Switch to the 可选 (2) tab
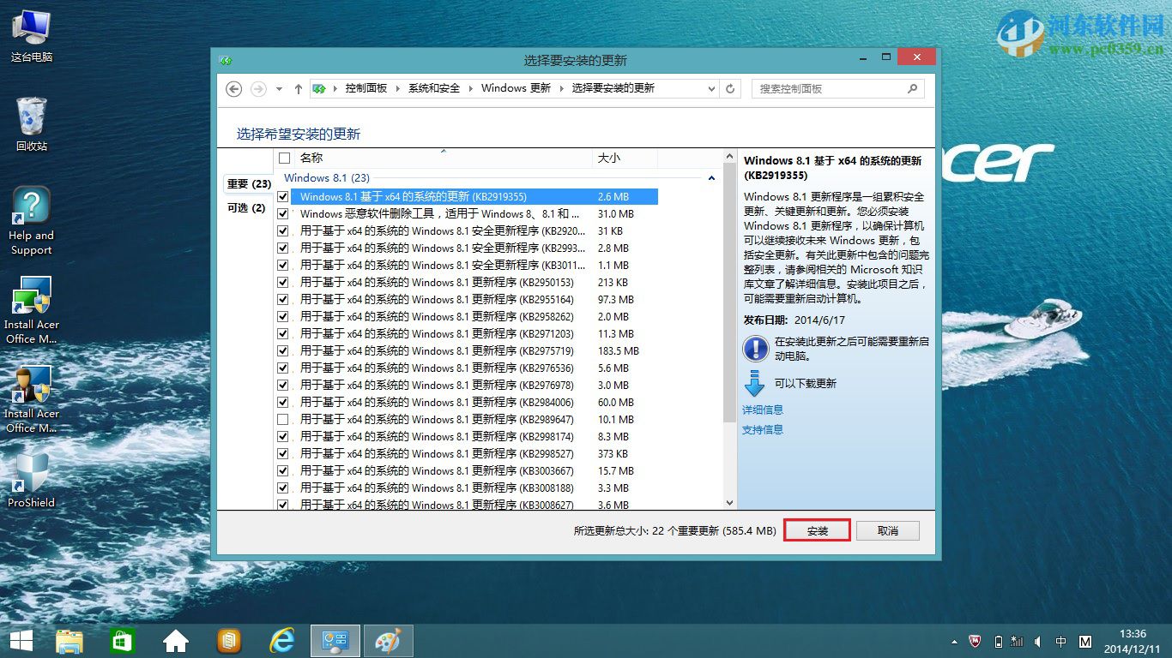This screenshot has width=1172, height=658. click(247, 207)
